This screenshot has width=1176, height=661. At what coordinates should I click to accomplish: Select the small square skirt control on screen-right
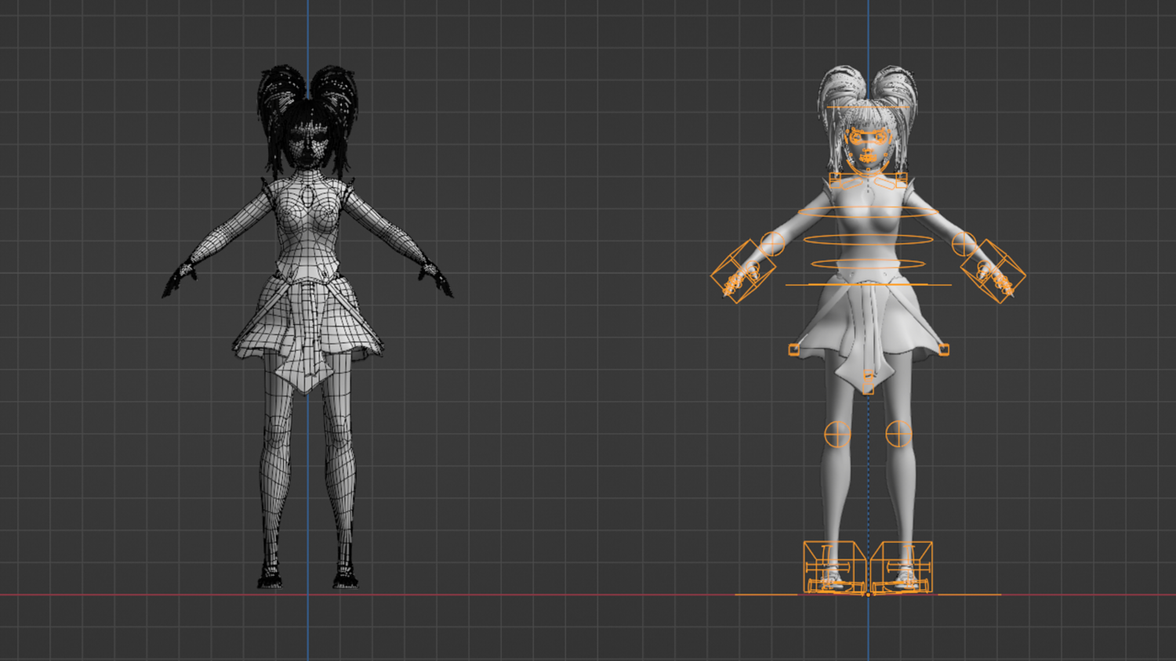(944, 350)
